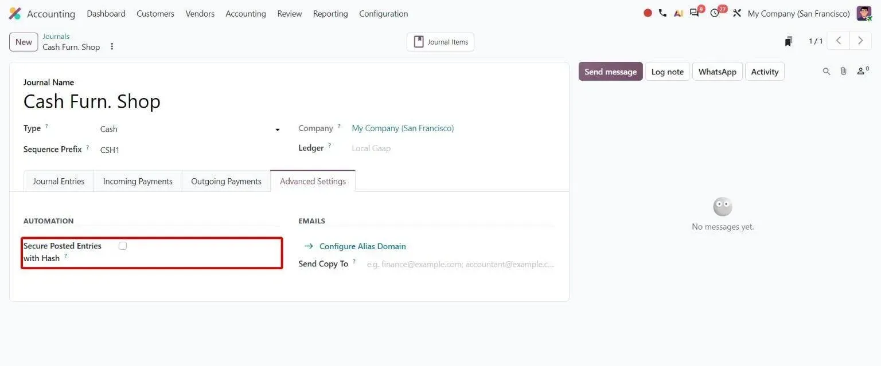Go to next record arrow
This screenshot has height=366, width=881.
pyautogui.click(x=860, y=41)
